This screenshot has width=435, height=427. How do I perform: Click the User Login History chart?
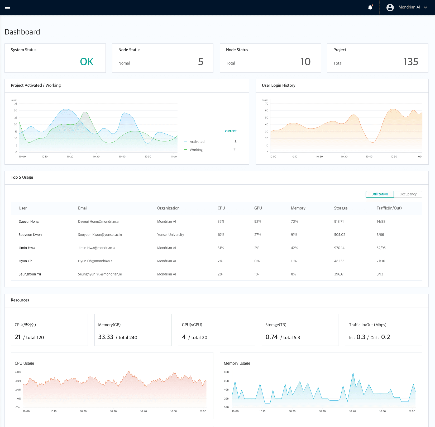(342, 128)
